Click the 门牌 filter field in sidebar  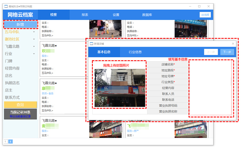pos(9,61)
